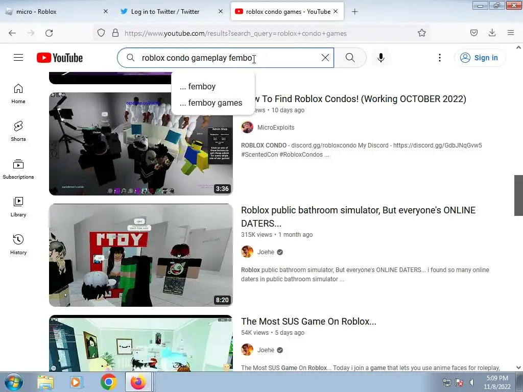Open the How To Find Roblox Condos video title
The width and height of the screenshot is (523, 392).
360,99
